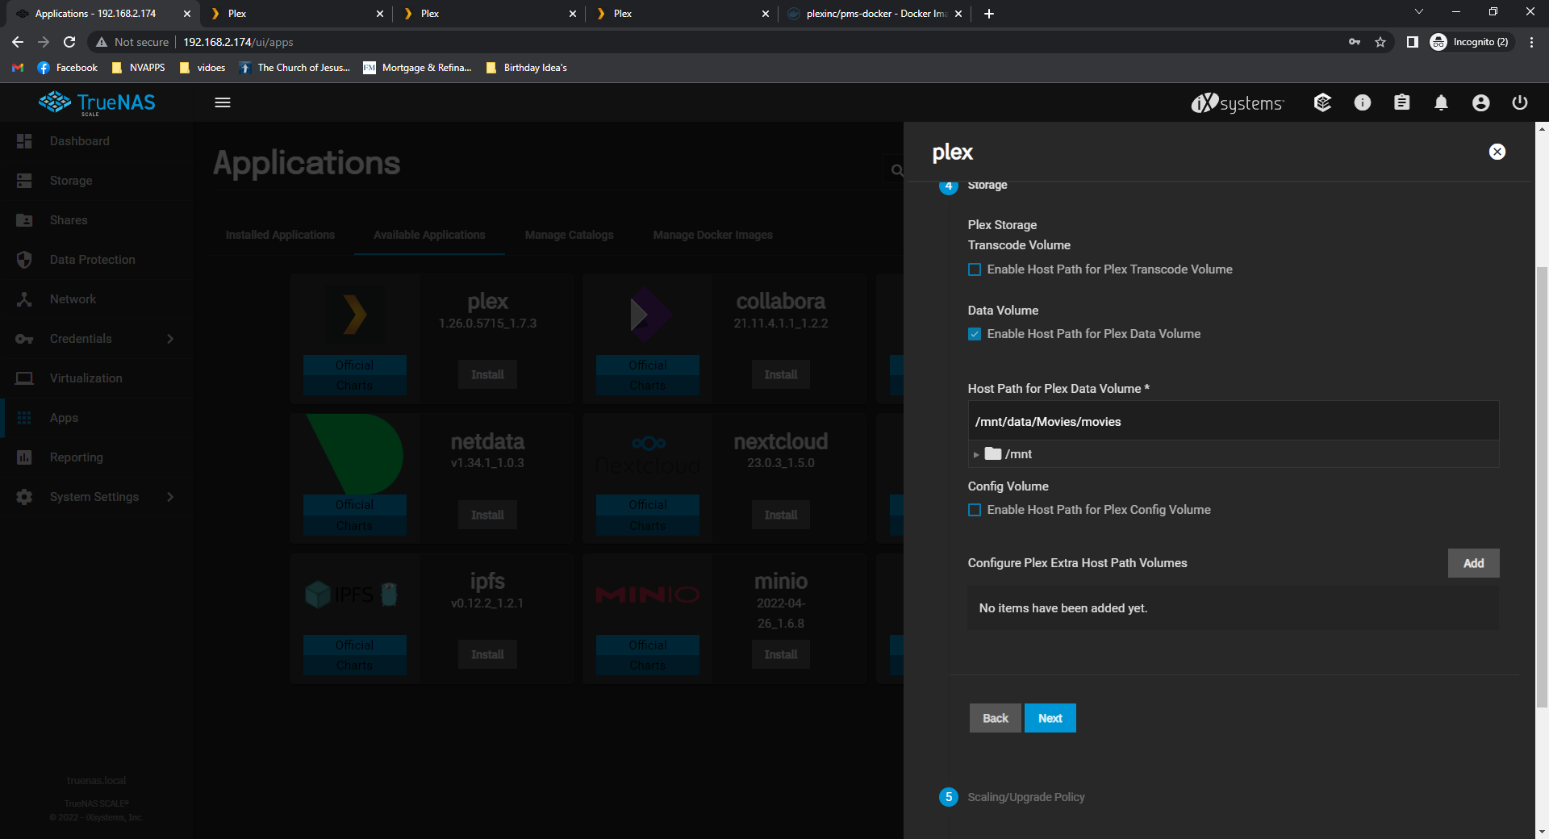1549x839 pixels.
Task: Install the minio application
Action: click(x=780, y=654)
